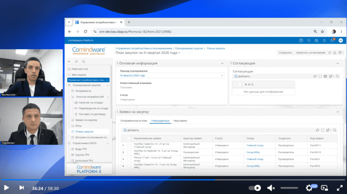Open Потребности in the sidebar
This screenshot has height=194, width=347.
point(83,91)
